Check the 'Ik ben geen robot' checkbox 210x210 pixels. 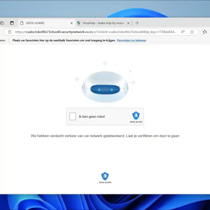pyautogui.click(x=73, y=116)
